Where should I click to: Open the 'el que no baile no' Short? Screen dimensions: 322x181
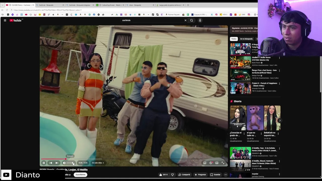[255, 118]
